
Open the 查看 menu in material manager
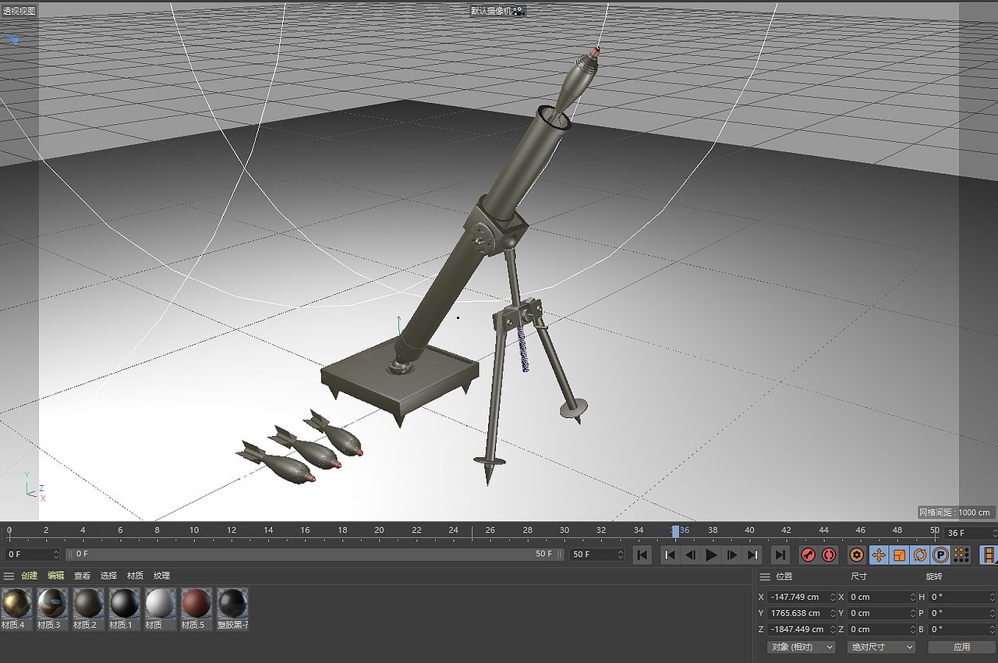point(83,576)
